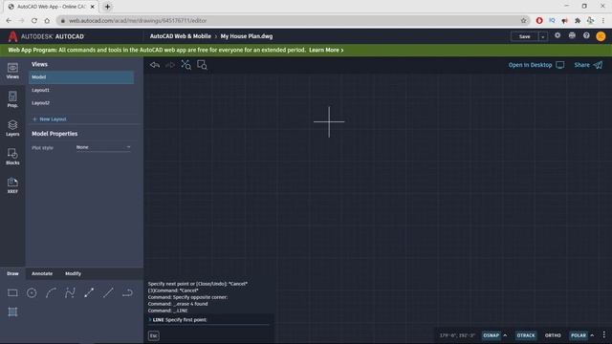Viewport: 612px width, 344px height.
Task: Switch to the Draw tab
Action: tap(12, 273)
